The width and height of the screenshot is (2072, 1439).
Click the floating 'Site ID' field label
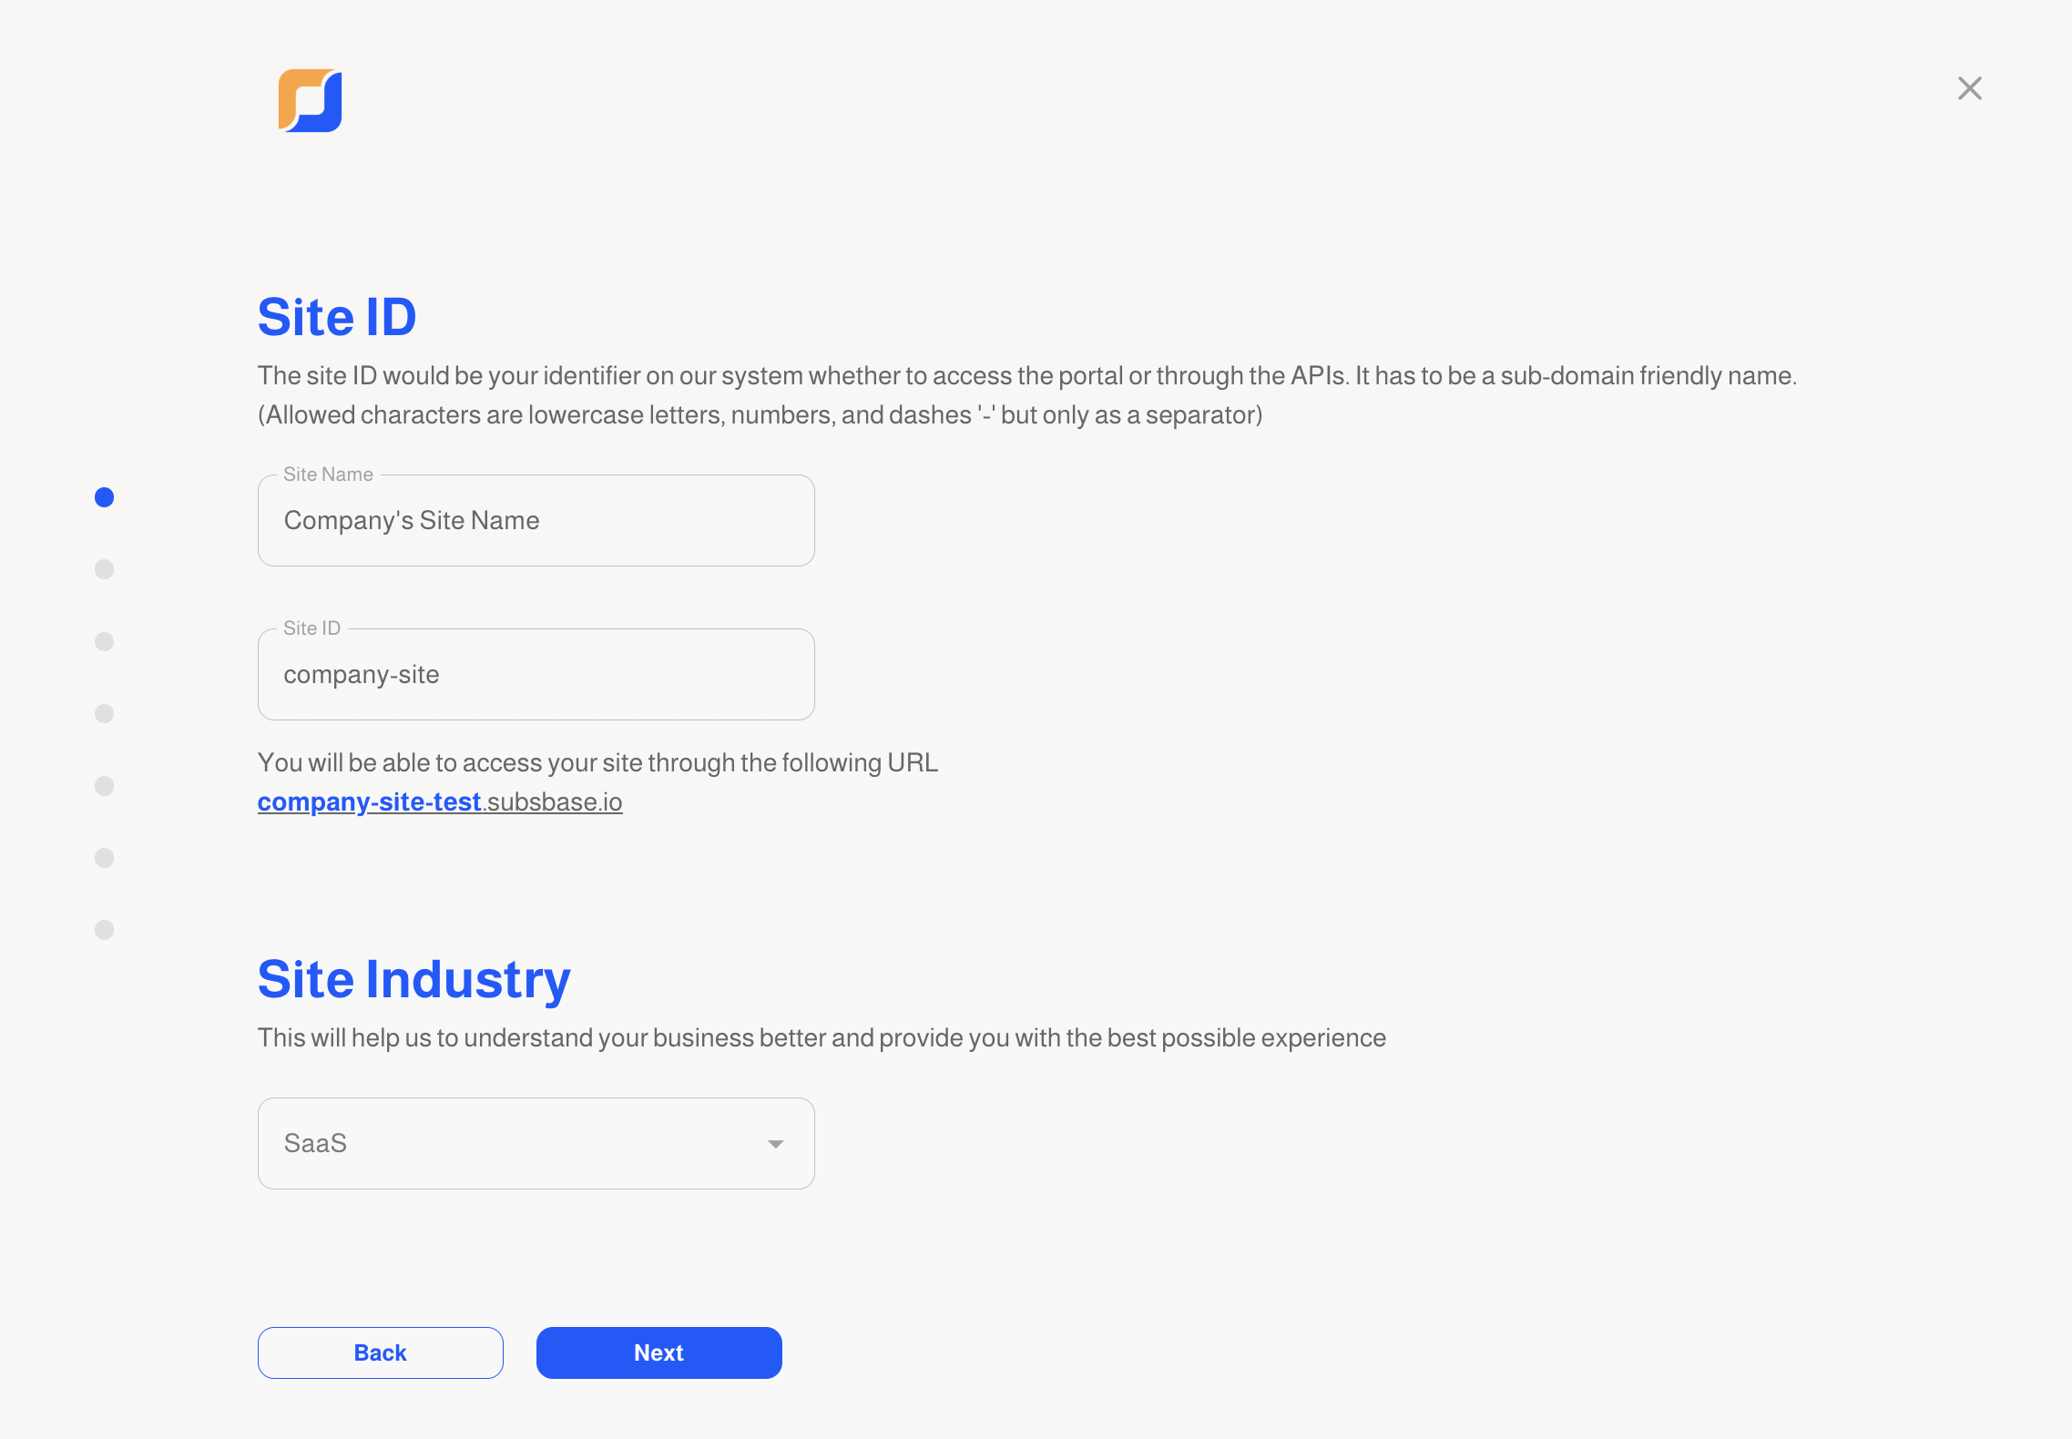[x=311, y=628]
